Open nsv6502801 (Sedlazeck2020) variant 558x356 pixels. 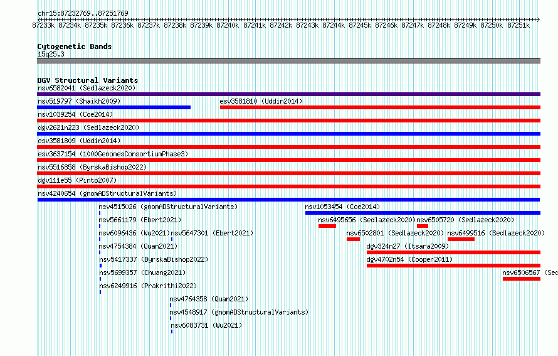(x=395, y=233)
